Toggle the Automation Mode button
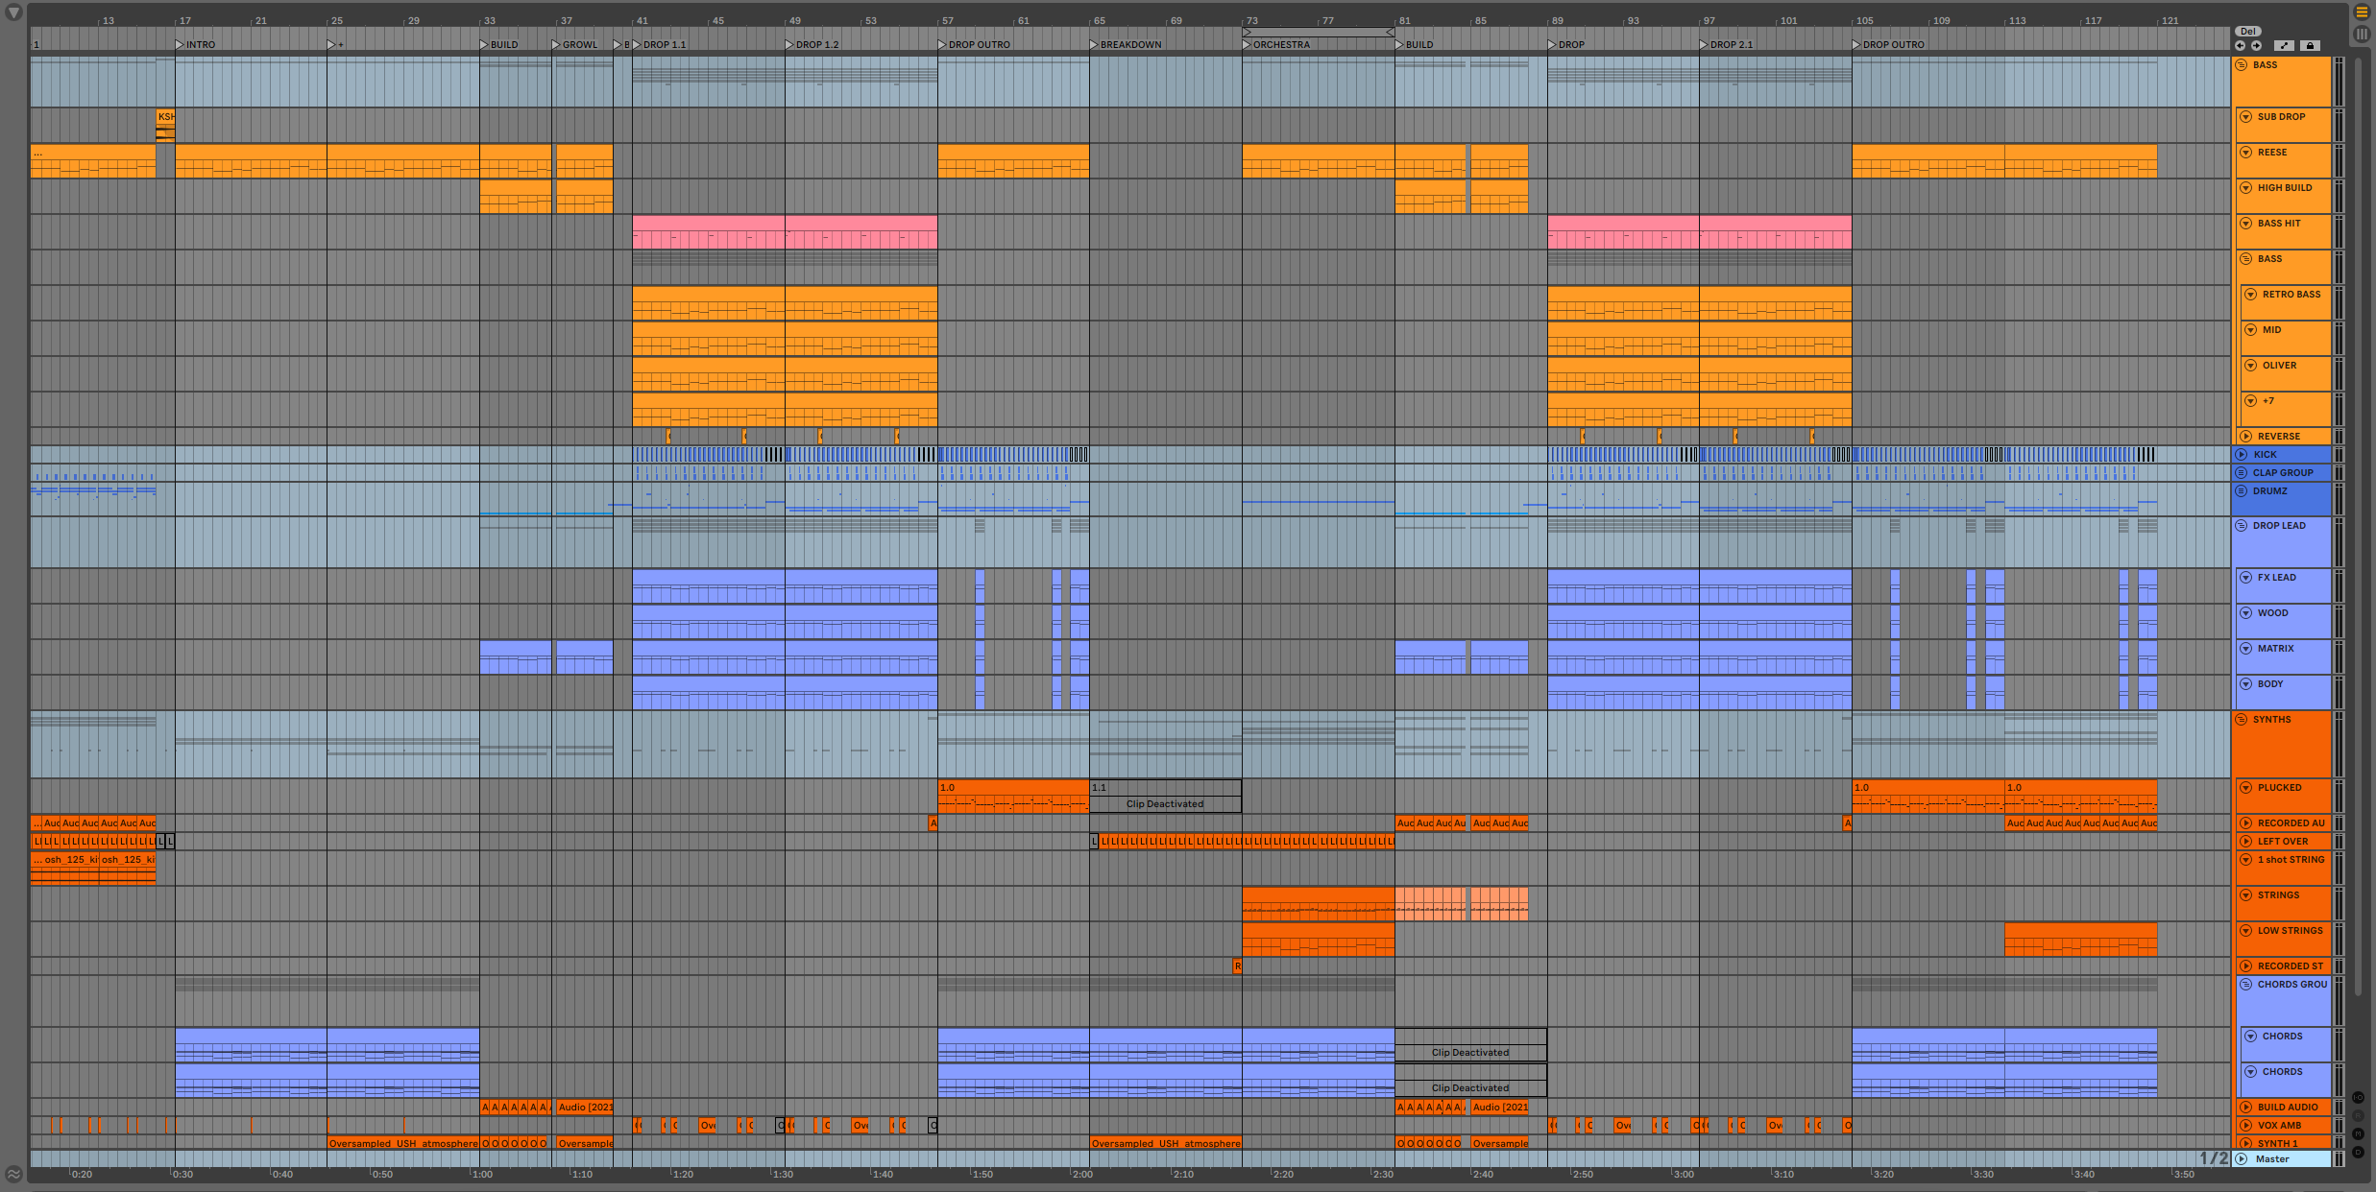The width and height of the screenshot is (2376, 1192). tap(2284, 45)
